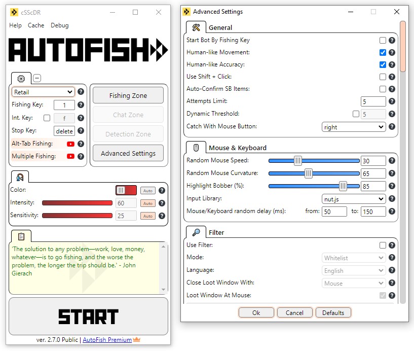Click help icon for Multiple Fishing

coord(81,156)
